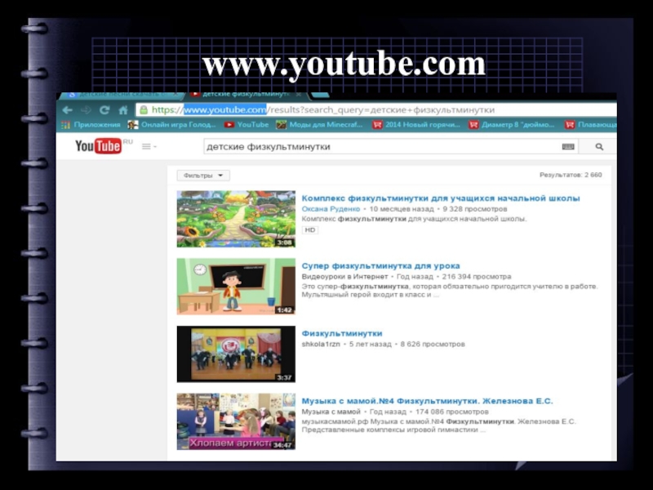Open bookmark 2014 Новый горячи...
Viewport: 653px width, 490px height.
tap(416, 125)
